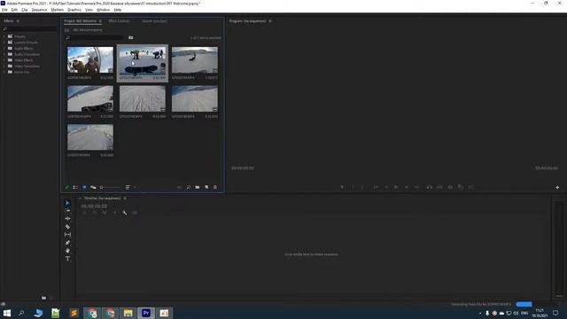Expand the Audio Effects folder
This screenshot has width=567, height=319.
click(x=4, y=48)
